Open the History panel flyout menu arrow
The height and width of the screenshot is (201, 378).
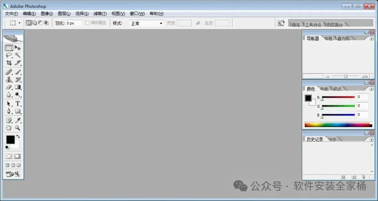point(371,139)
